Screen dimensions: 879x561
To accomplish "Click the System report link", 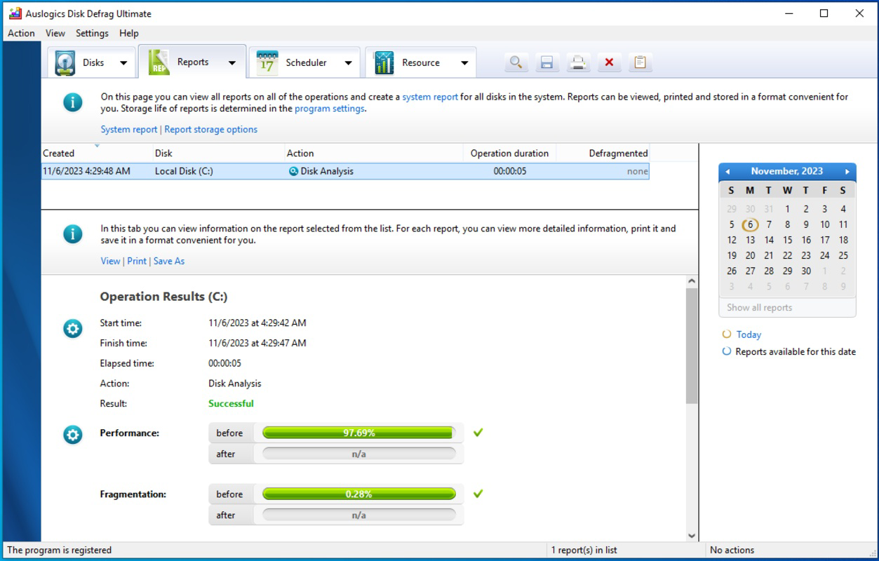I will pos(129,129).
